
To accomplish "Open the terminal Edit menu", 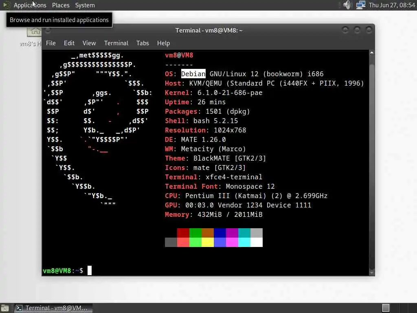I will click(69, 43).
